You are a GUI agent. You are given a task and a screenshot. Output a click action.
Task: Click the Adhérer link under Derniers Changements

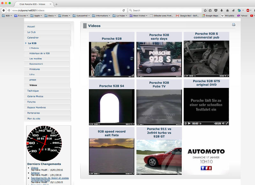35,173
